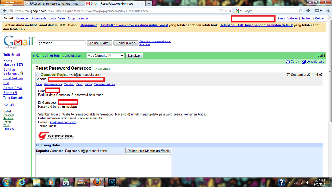The width and height of the screenshot is (332, 187).
Task: Open the HP application in taskbar
Action: 66,182
